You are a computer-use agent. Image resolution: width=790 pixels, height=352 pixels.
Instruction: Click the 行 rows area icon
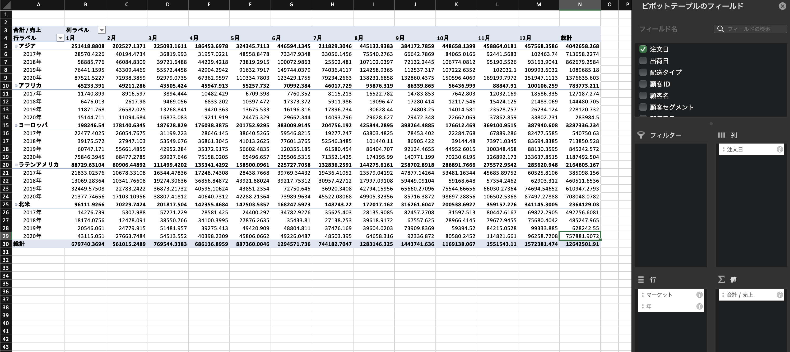tap(641, 279)
